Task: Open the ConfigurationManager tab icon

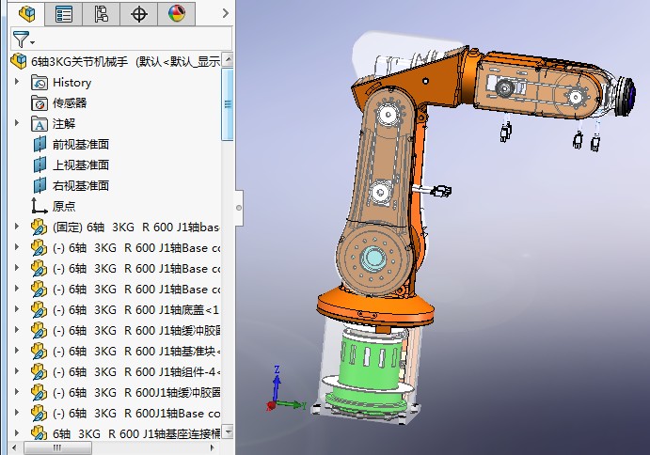Action: (102, 13)
